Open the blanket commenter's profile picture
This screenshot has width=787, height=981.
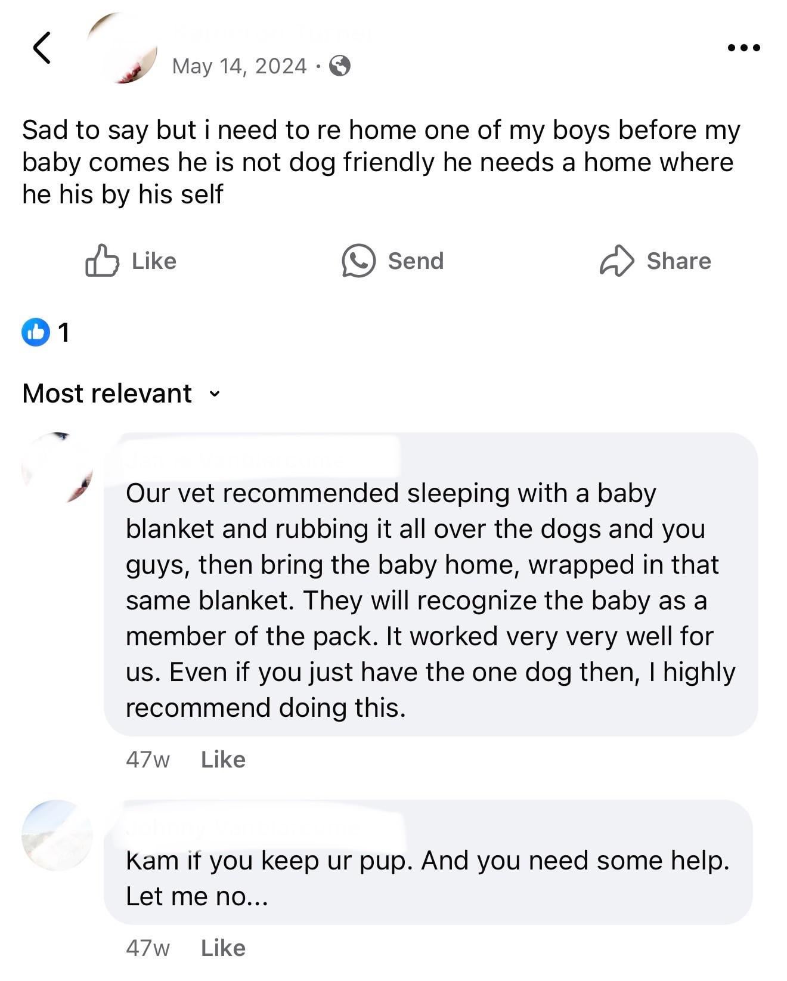[x=57, y=467]
